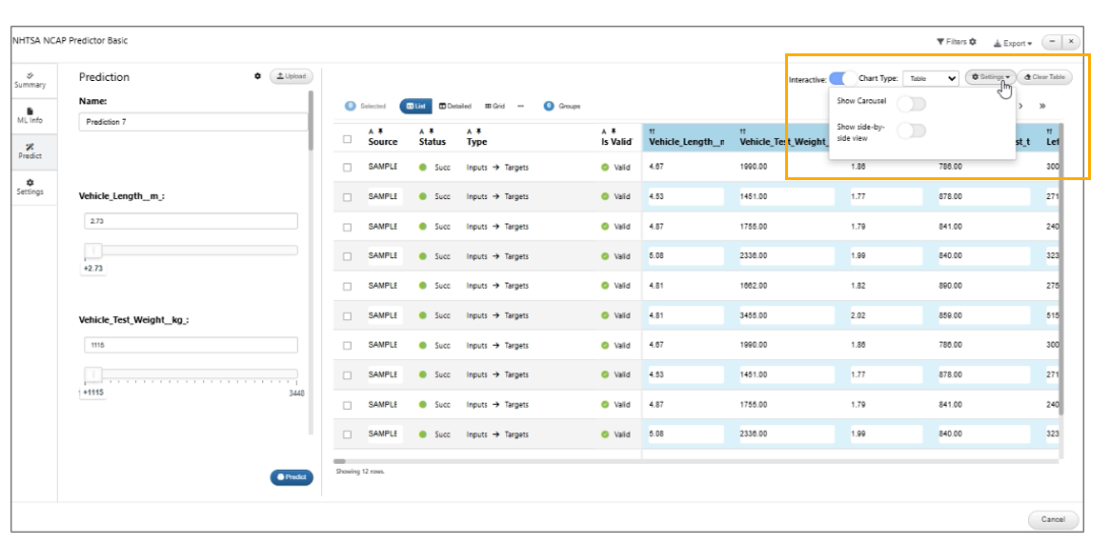
Task: Click the three-dots more views icon
Action: [x=520, y=106]
